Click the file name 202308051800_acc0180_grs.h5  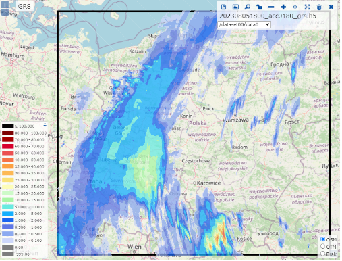268,16
